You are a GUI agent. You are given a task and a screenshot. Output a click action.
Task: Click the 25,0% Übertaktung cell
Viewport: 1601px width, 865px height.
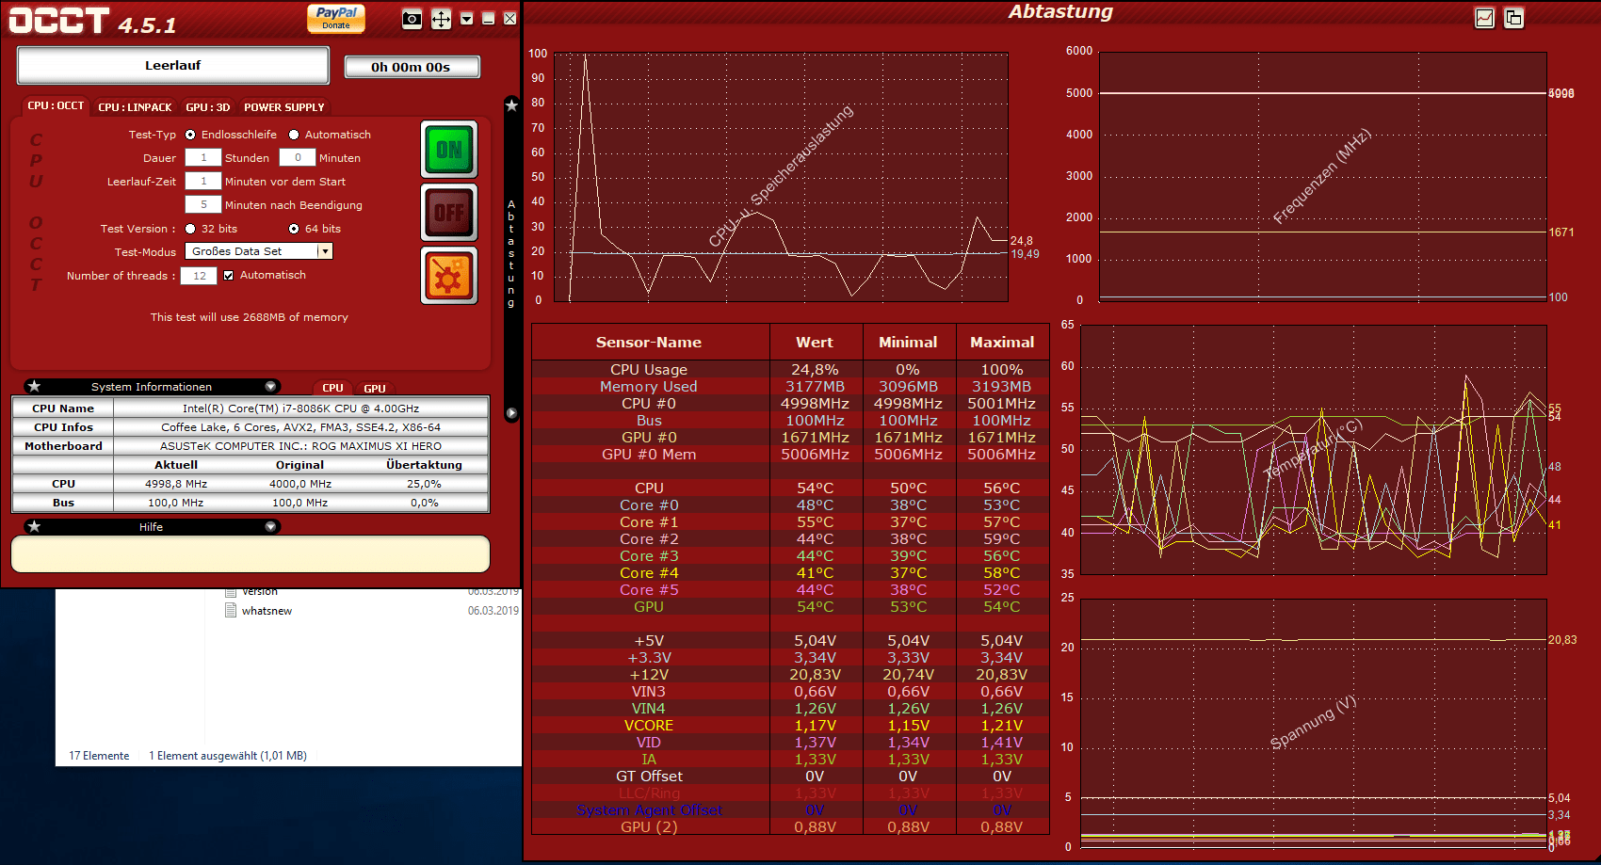pos(424,484)
